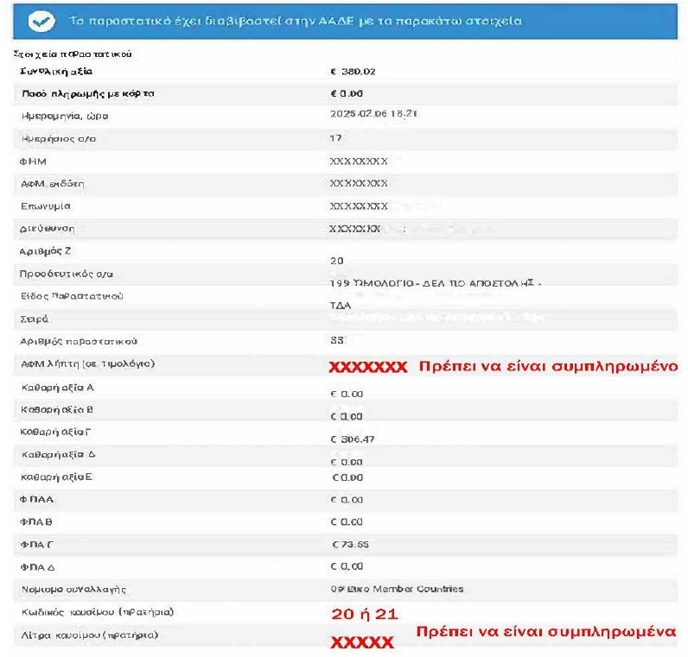Screen dimensions: 688x657
Task: Select the Καθαρή αξία Γ amount 306.47
Action: point(358,439)
